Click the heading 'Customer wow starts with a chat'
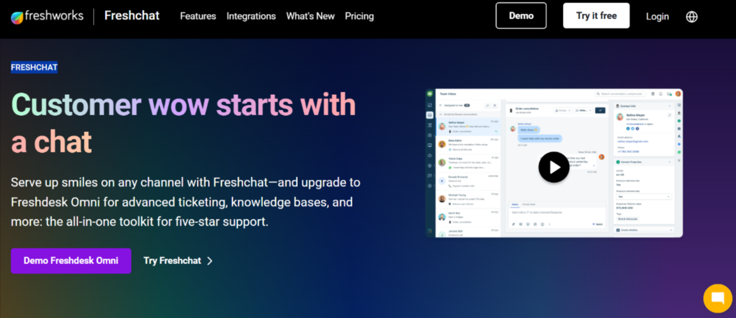This screenshot has width=736, height=318. (184, 123)
